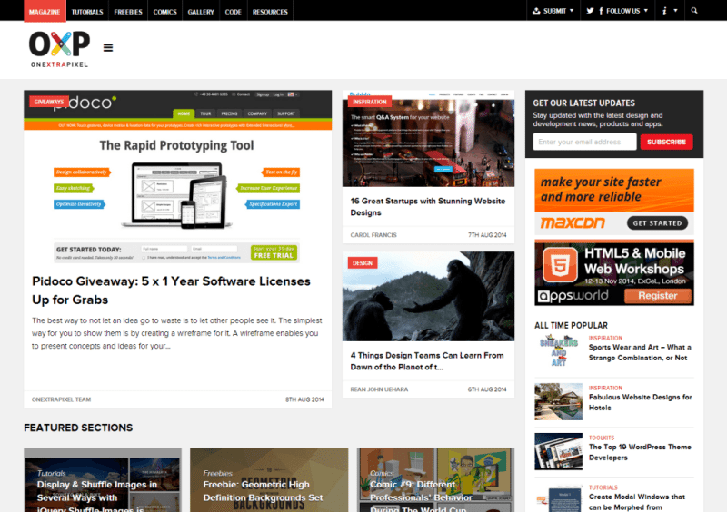Click the Twitter bird icon
Image resolution: width=727 pixels, height=512 pixels.
pyautogui.click(x=590, y=11)
